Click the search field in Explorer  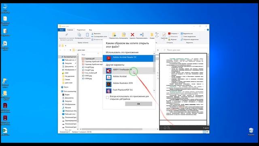(x=185, y=50)
